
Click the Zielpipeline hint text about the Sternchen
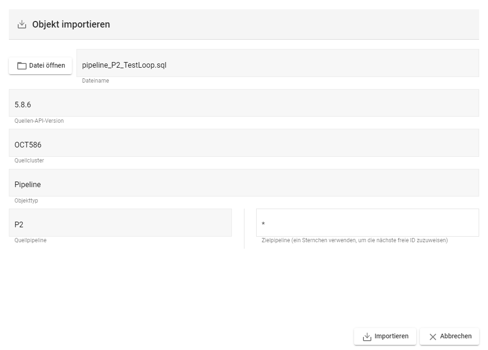click(355, 240)
